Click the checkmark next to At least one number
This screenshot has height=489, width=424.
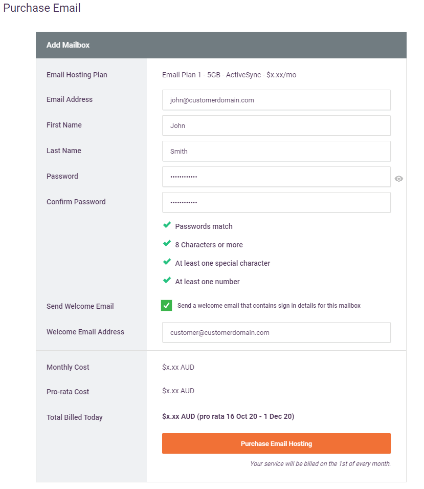[167, 281]
